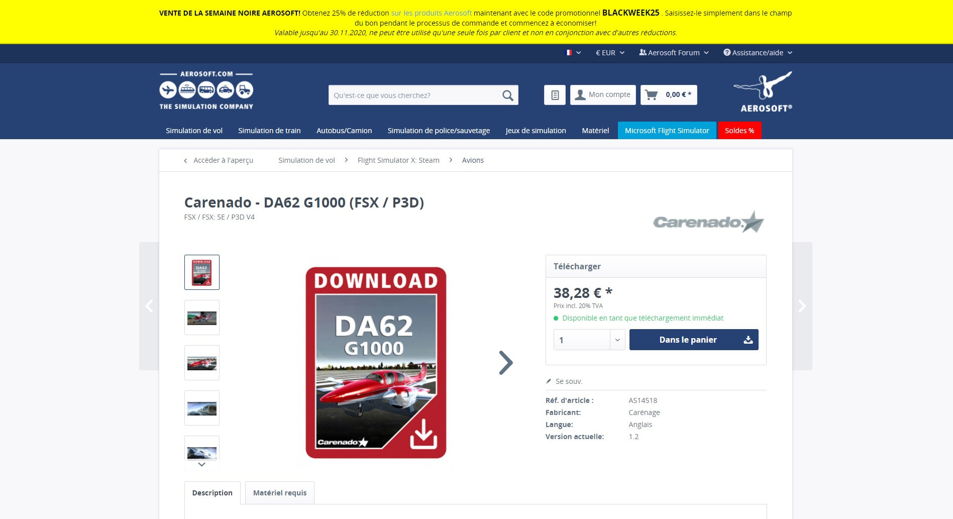Click 'FSX / FSX: SE / P3D V4' subtitle
This screenshot has height=519, width=953.
pyautogui.click(x=220, y=217)
